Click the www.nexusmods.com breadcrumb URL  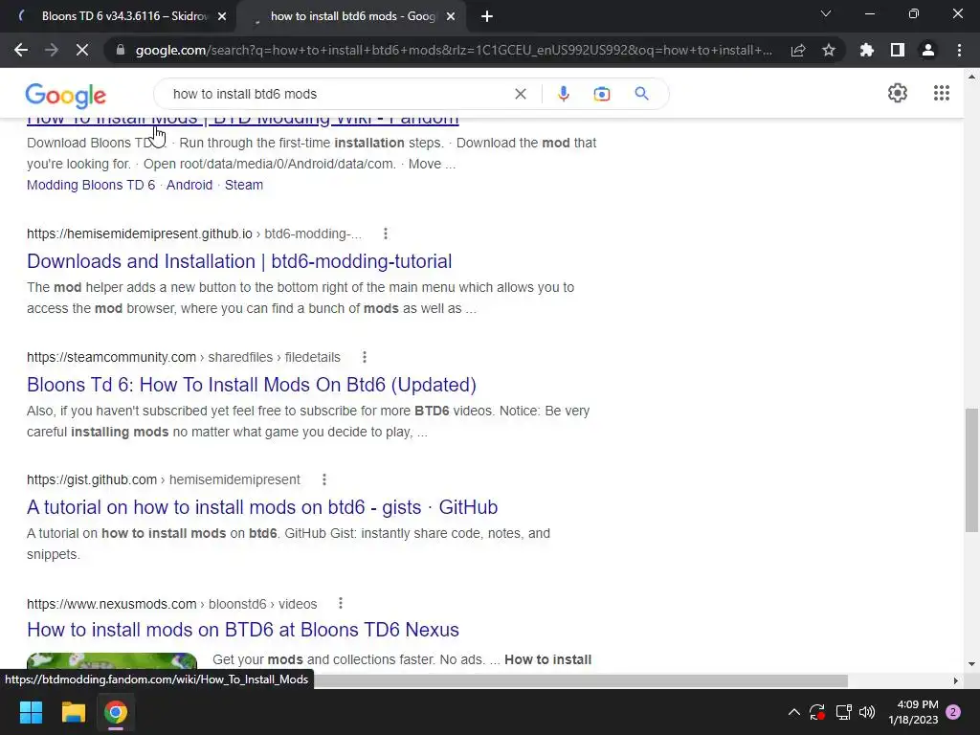172,604
